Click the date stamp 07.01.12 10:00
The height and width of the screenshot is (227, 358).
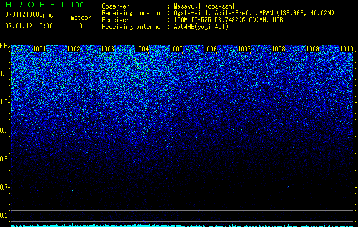pos(29,26)
